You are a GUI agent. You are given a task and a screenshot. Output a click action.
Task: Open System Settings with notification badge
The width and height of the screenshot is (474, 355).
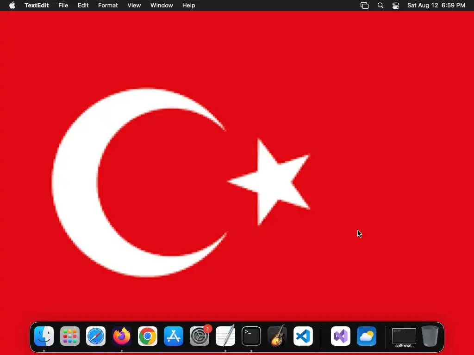pos(200,336)
